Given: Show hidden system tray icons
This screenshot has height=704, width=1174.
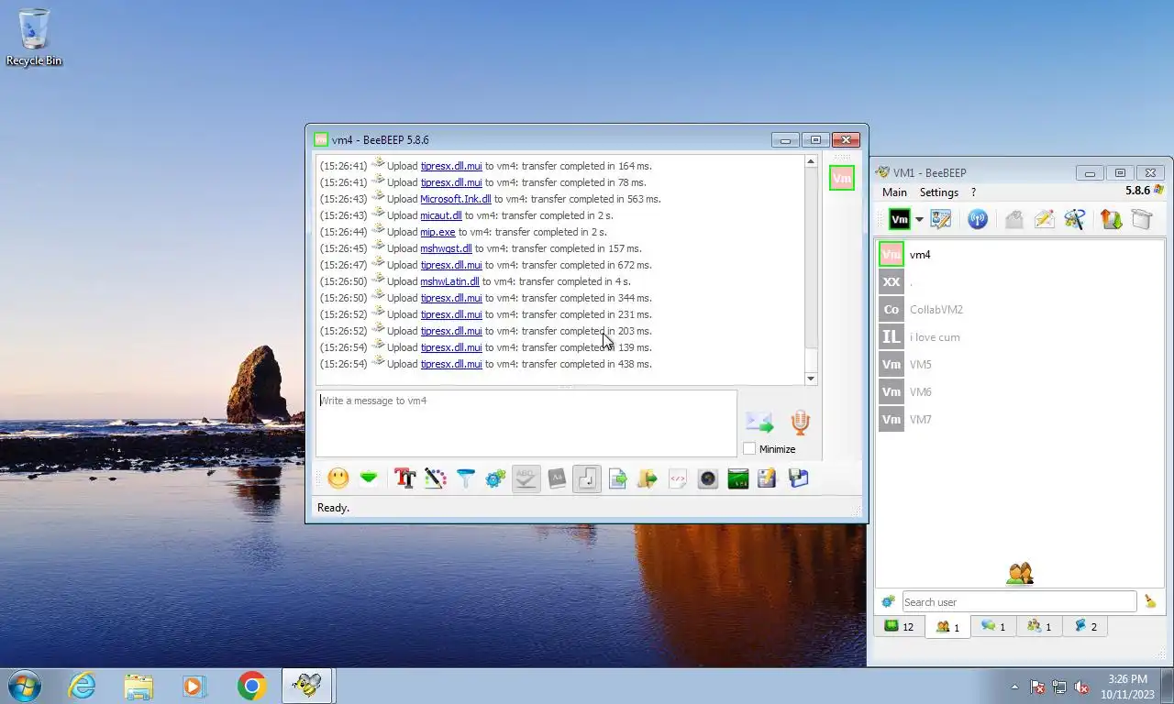Looking at the screenshot, I should click(x=1014, y=687).
